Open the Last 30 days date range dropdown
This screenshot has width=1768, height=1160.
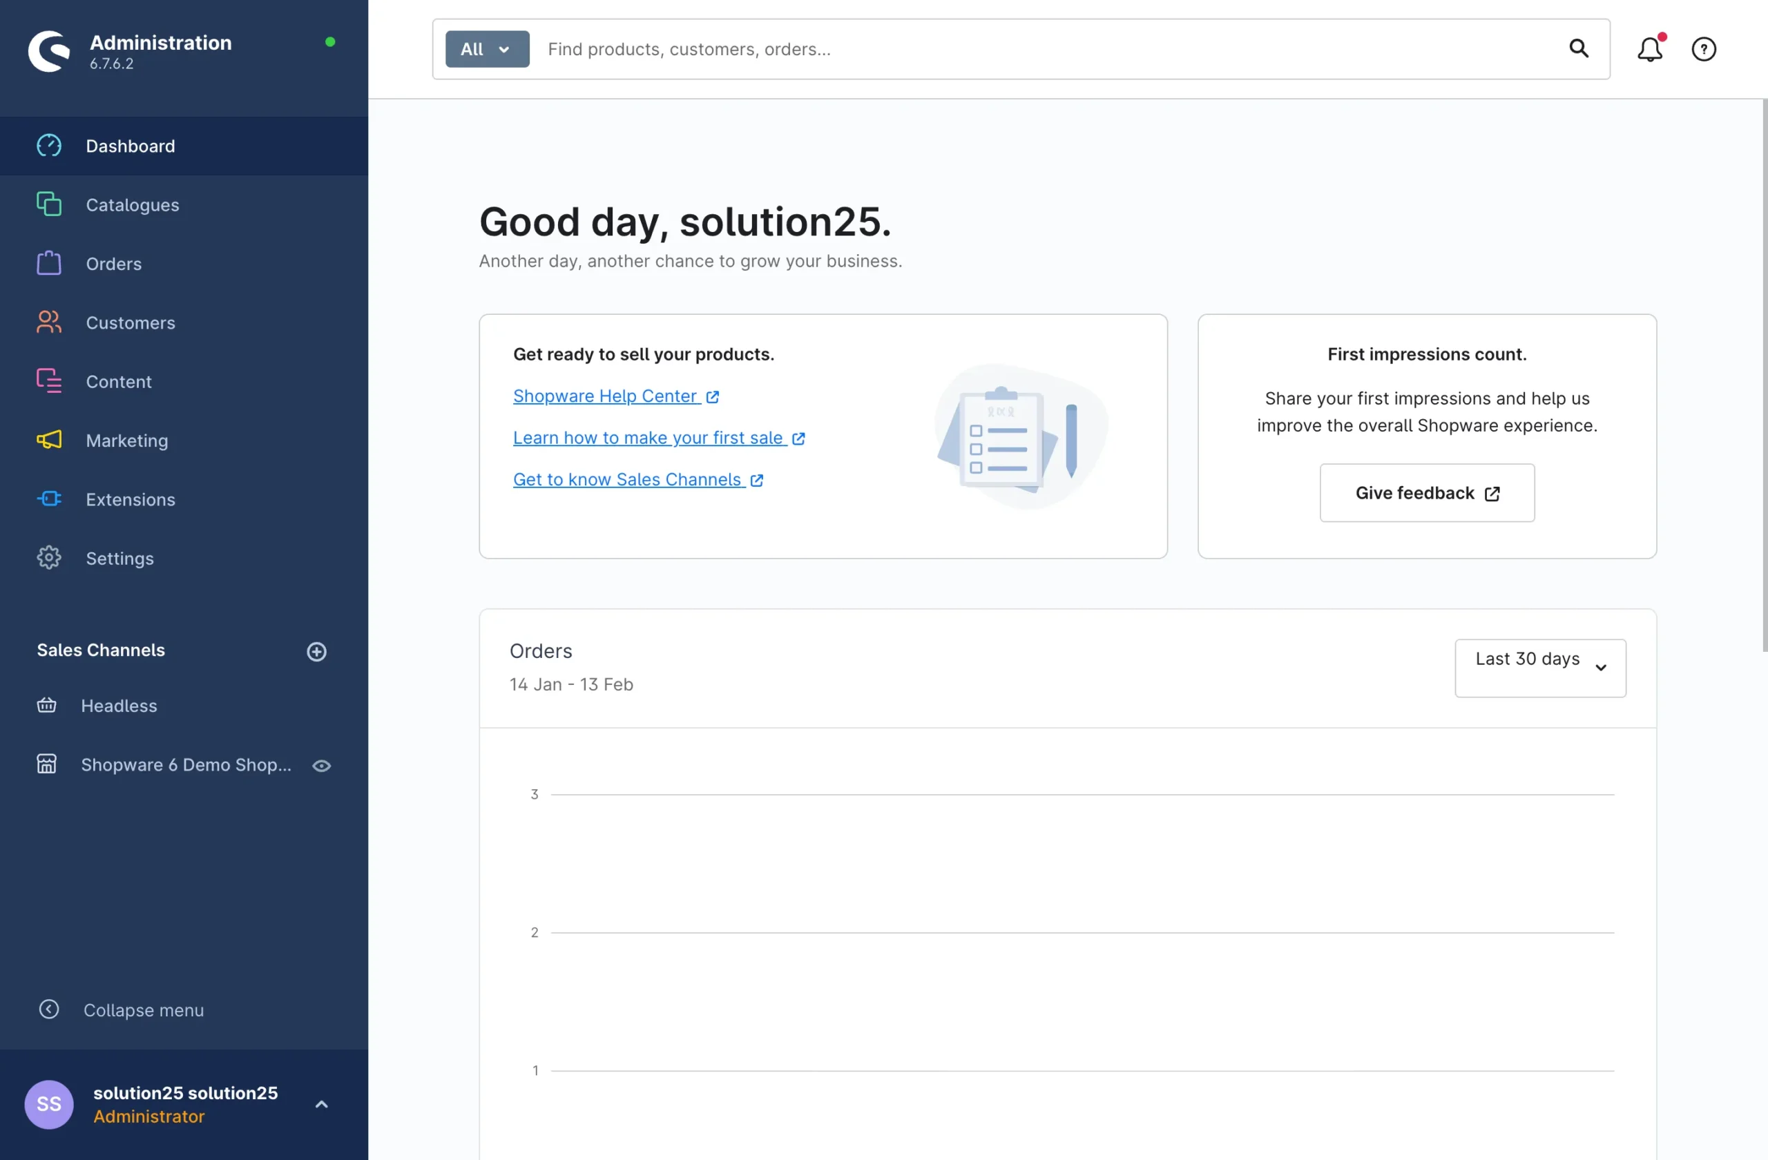(1539, 668)
